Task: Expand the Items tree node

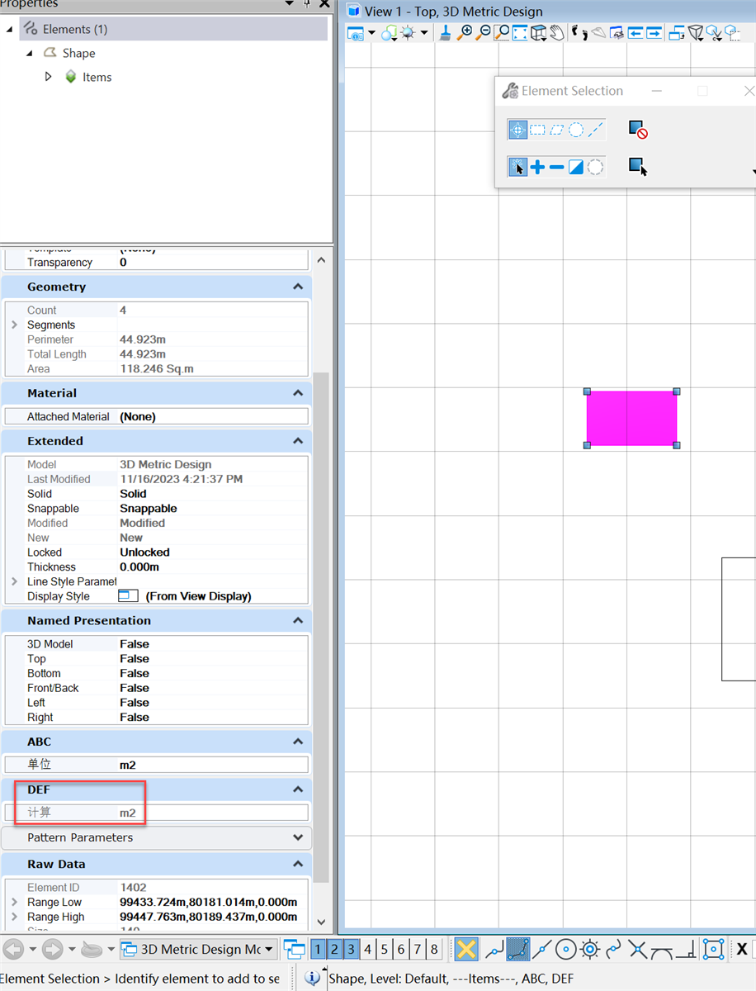Action: (x=48, y=77)
